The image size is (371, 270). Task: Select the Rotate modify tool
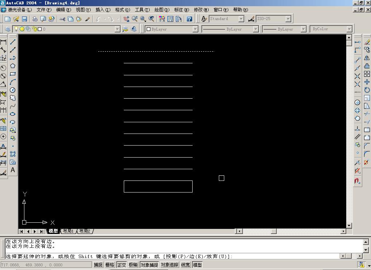coord(367,90)
